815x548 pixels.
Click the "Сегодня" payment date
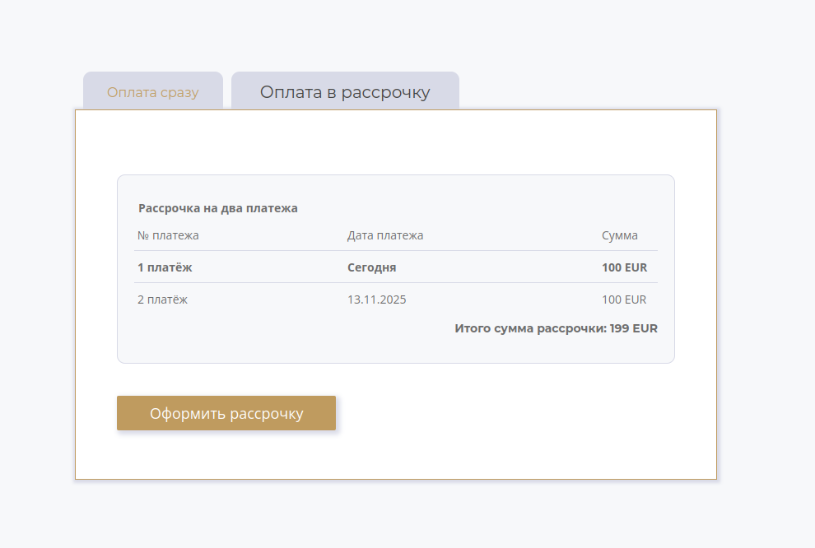point(372,267)
